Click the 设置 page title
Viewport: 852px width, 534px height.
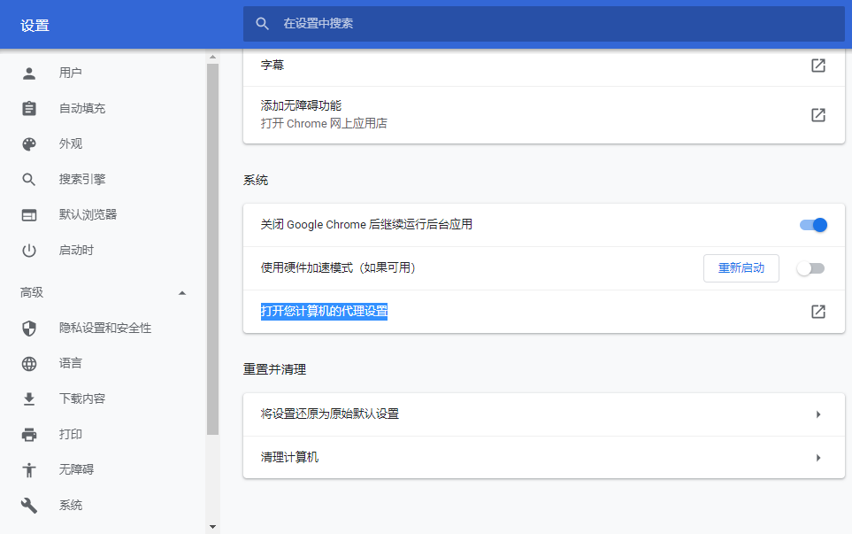(35, 26)
